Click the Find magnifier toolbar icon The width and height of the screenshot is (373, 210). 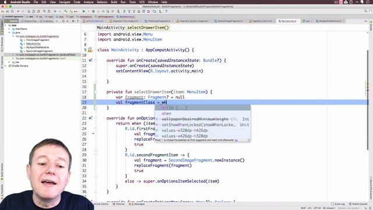click(x=44, y=11)
